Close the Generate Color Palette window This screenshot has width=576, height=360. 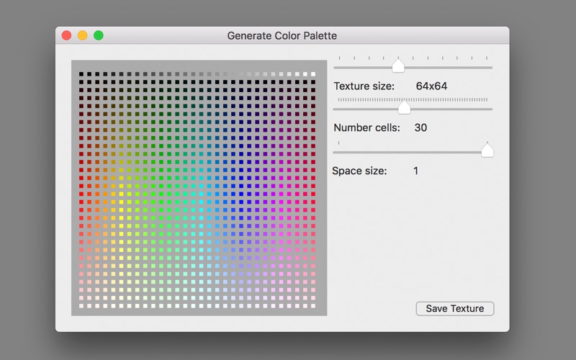coord(66,35)
